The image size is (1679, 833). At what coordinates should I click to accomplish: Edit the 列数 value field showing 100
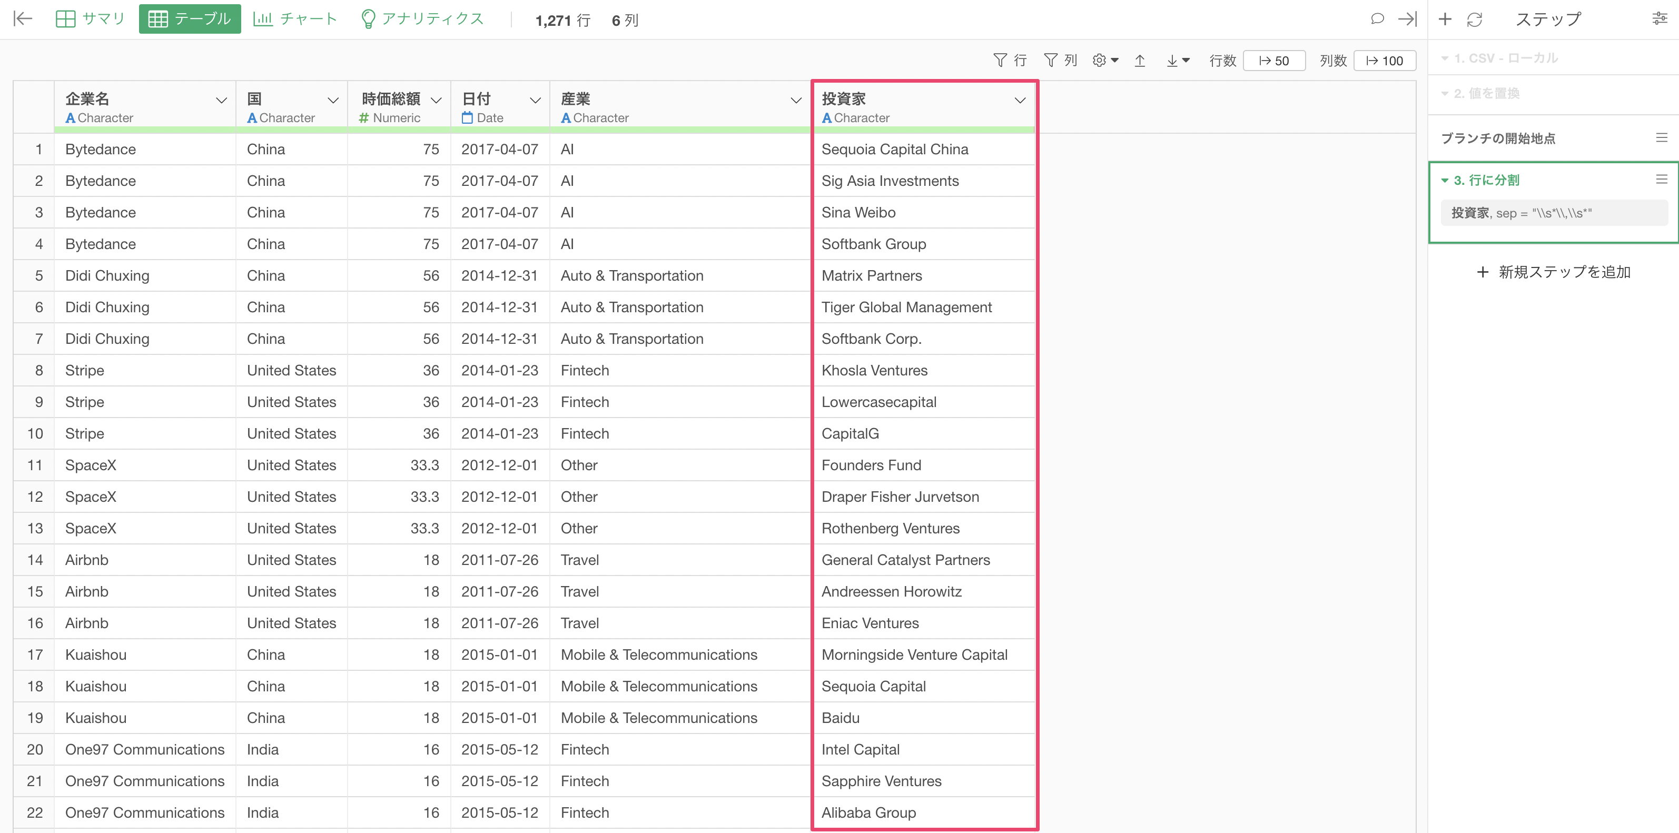[1385, 61]
